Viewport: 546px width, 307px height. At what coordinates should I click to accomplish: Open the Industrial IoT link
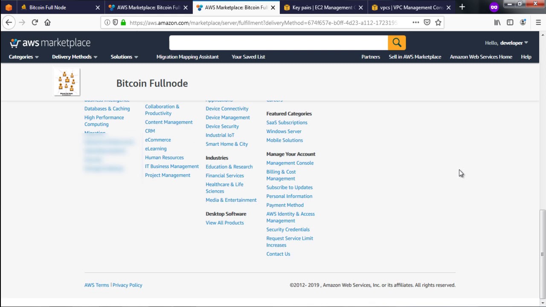point(220,135)
